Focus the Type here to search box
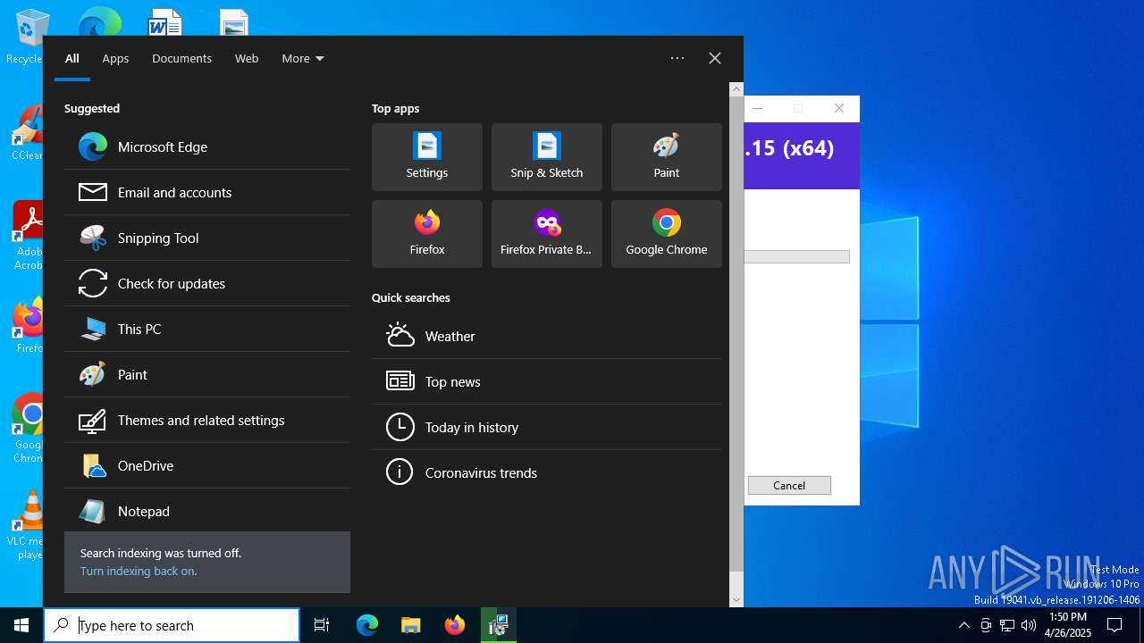Screen dimensions: 1144x643 click(172, 625)
